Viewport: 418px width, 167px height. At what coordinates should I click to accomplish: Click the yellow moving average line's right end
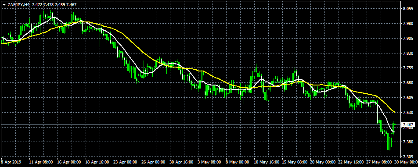(x=395, y=112)
